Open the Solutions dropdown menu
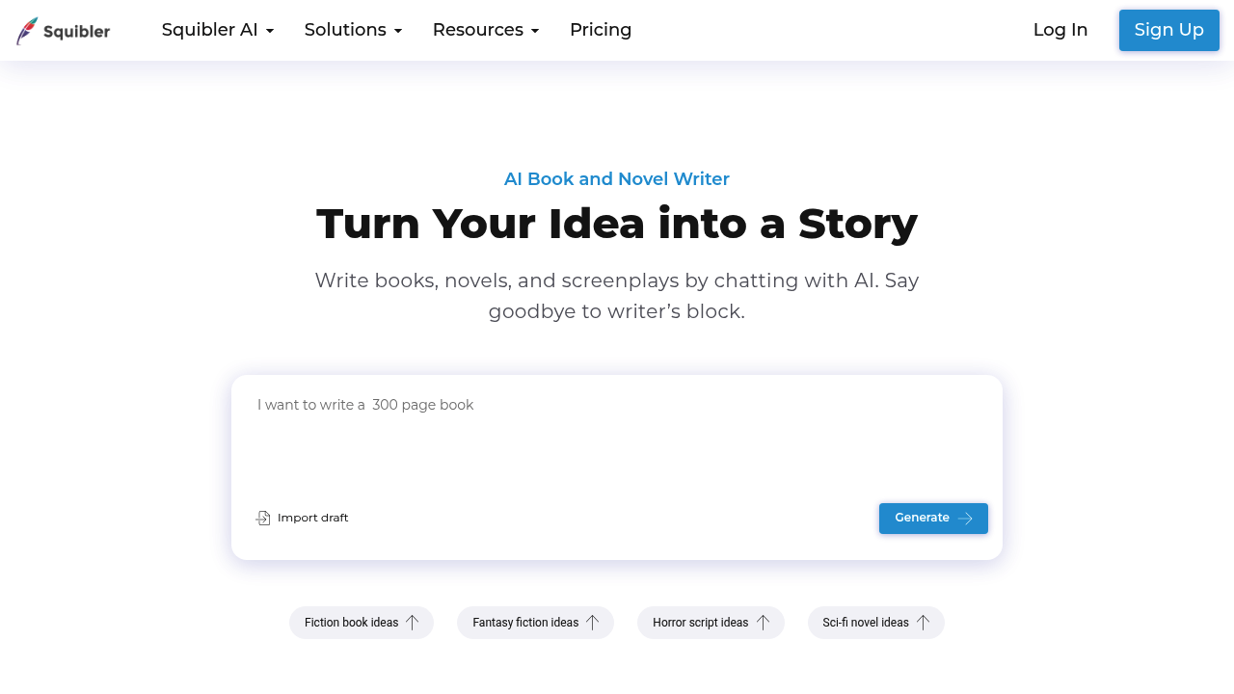 tap(353, 30)
